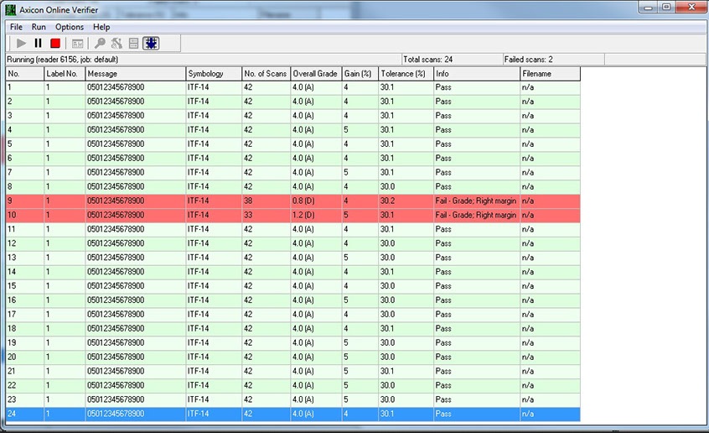Click the 0.8 (D) grade cell in row 9
Screen dimensions: 709x433
coord(316,201)
